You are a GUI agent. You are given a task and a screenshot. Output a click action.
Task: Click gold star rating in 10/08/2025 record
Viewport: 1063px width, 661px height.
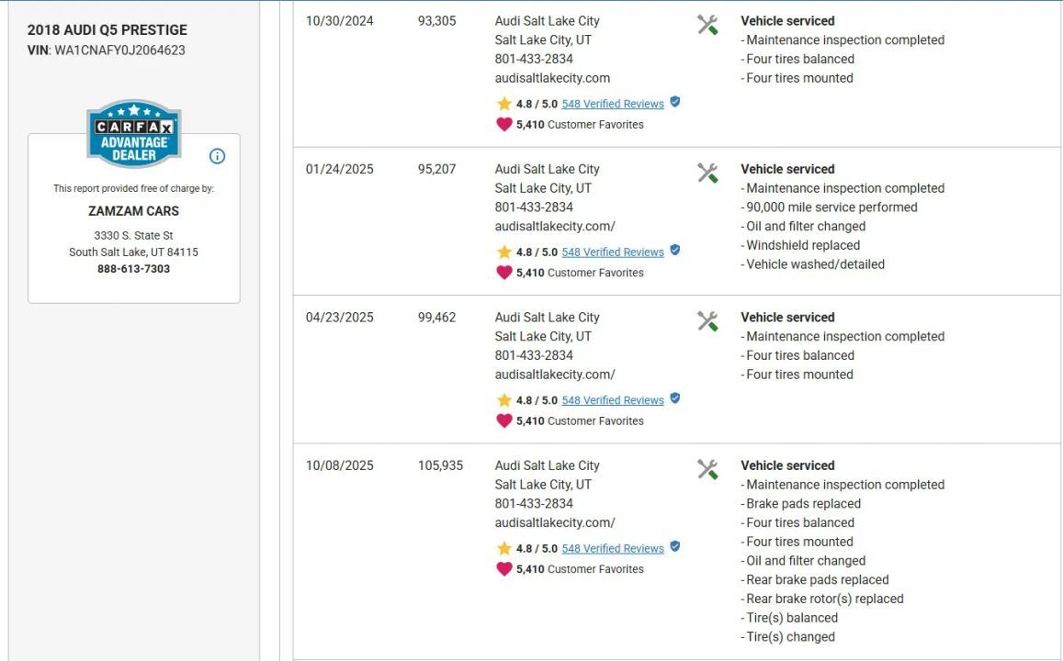click(x=503, y=549)
